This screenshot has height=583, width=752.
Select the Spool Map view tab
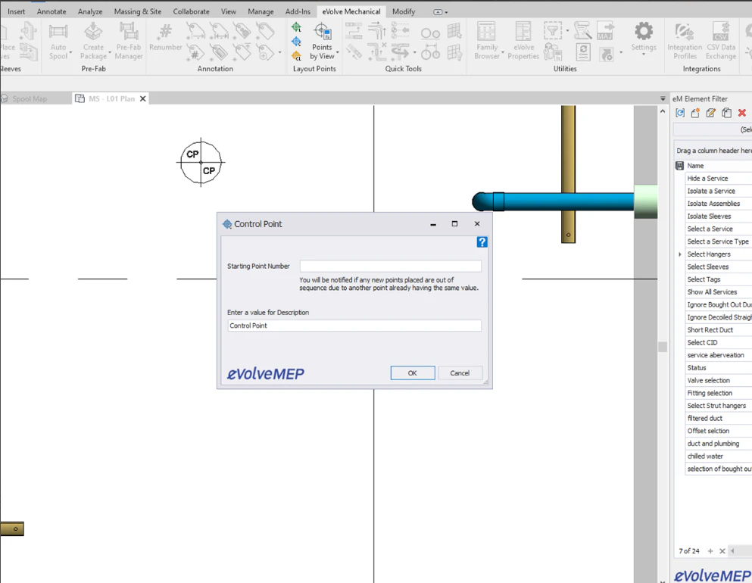(x=29, y=98)
